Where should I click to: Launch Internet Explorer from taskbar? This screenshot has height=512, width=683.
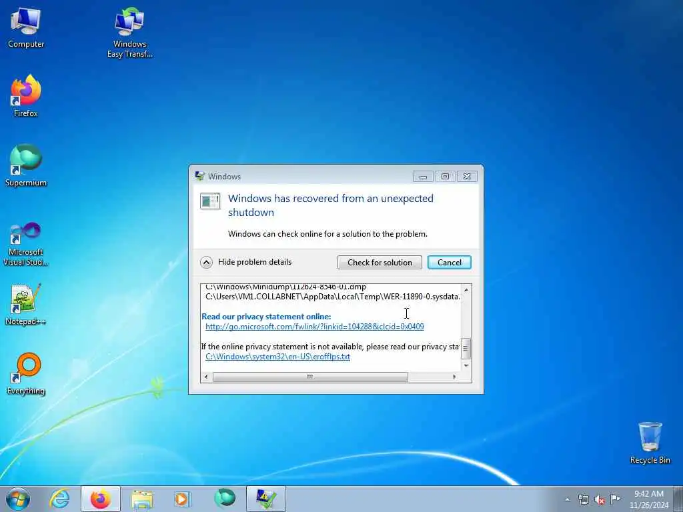pos(59,499)
